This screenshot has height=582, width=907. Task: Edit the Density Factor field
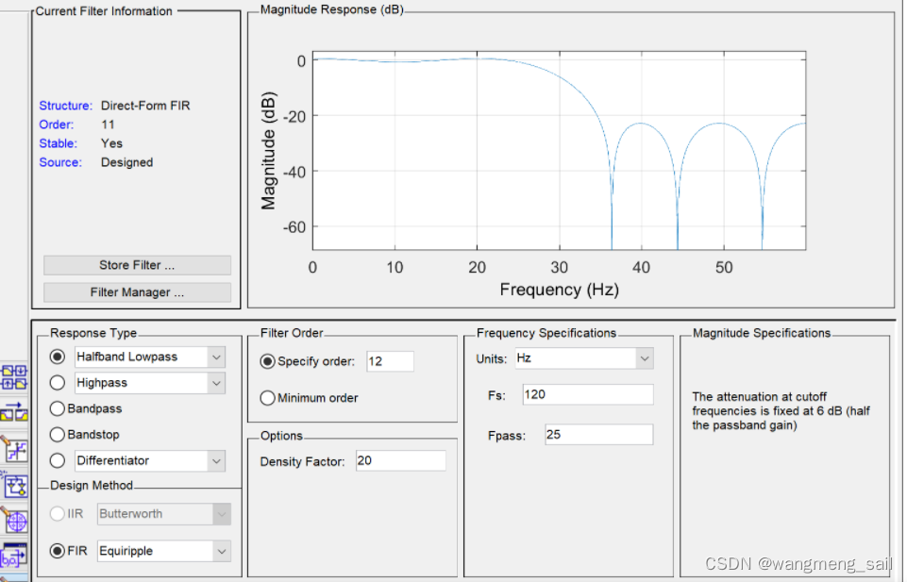[400, 460]
